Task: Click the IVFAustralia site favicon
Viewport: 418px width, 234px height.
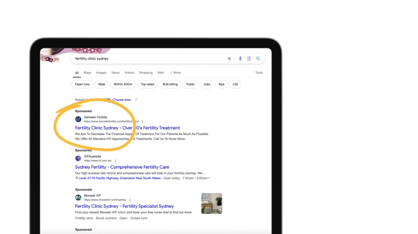Action: [x=78, y=158]
